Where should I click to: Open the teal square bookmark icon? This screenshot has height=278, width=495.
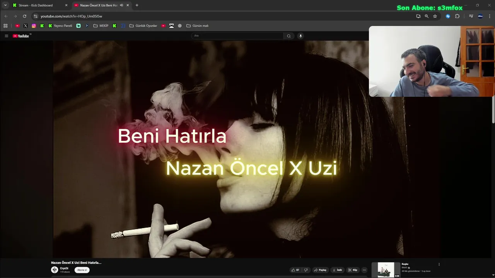click(x=79, y=26)
